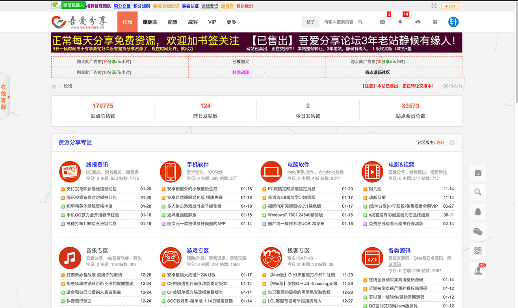Select the 赚佣金 navigation tab
This screenshot has height=308, width=518.
pyautogui.click(x=150, y=22)
